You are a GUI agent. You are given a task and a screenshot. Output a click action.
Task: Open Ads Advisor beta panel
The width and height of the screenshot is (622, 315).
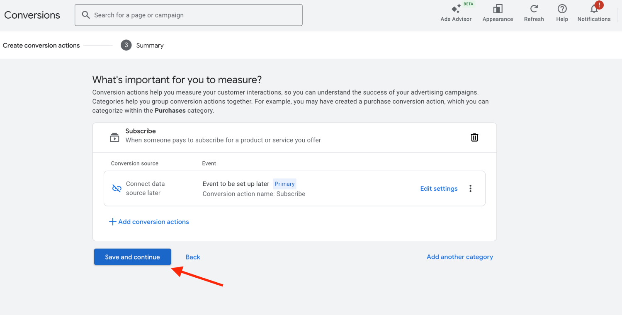pyautogui.click(x=456, y=13)
